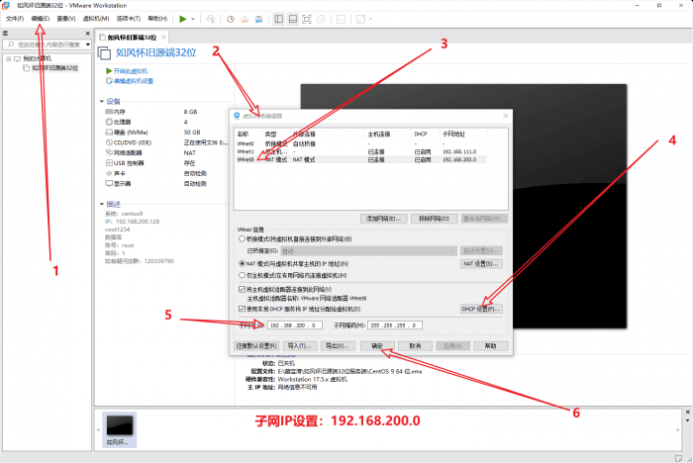Click the show library sidebar view icon
The height and width of the screenshot is (463, 693).
[278, 19]
